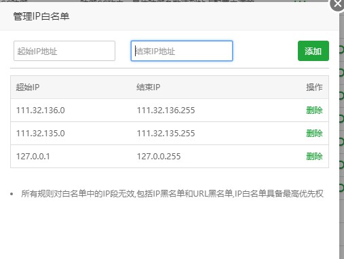The image size is (344, 259).
Task: Click the whitelist priority note text
Action: tap(172, 194)
